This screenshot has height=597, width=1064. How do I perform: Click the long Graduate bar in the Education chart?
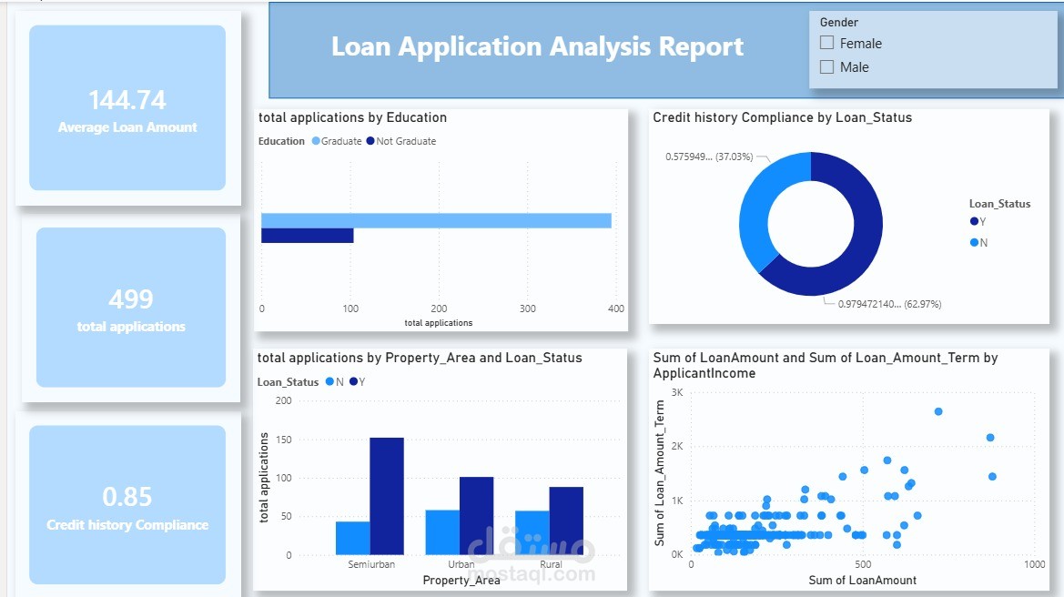point(437,218)
